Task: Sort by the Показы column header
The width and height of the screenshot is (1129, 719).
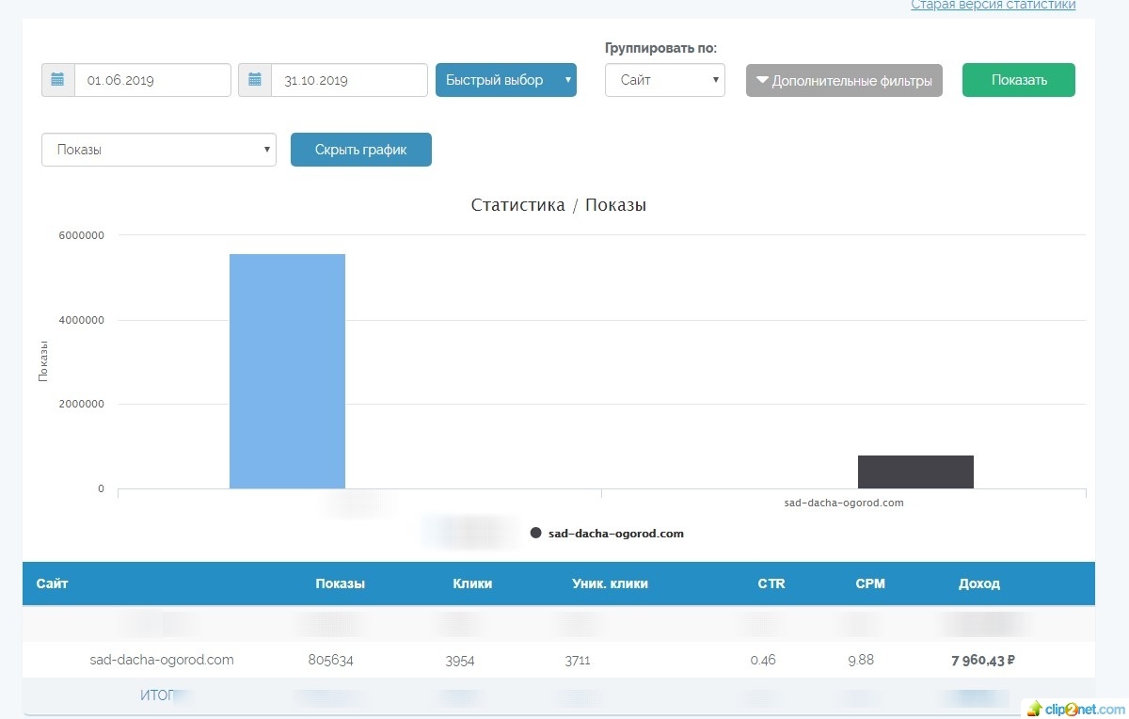Action: tap(340, 583)
